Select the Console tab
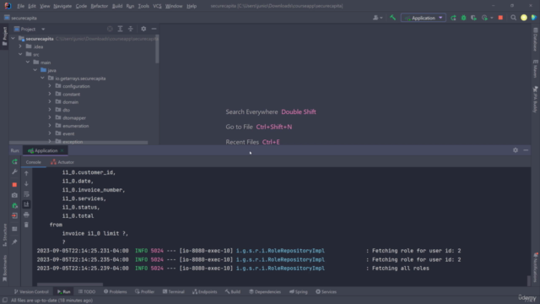The width and height of the screenshot is (540, 304). coord(34,162)
